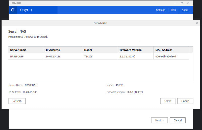Click the Firmware Version detail value
Screen dimensions: 202x130
(x=135, y=92)
